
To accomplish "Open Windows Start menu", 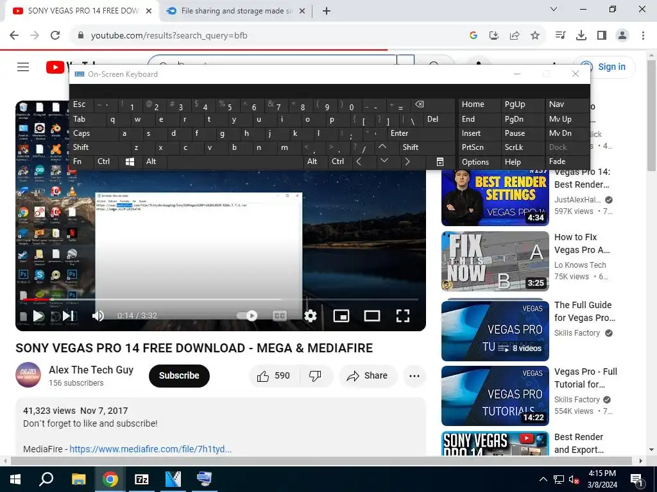I will point(15,479).
